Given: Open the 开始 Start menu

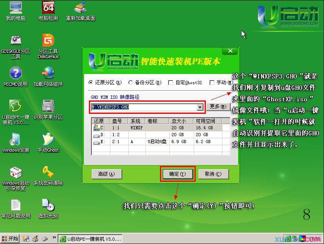Looking at the screenshot, I should [10, 239].
